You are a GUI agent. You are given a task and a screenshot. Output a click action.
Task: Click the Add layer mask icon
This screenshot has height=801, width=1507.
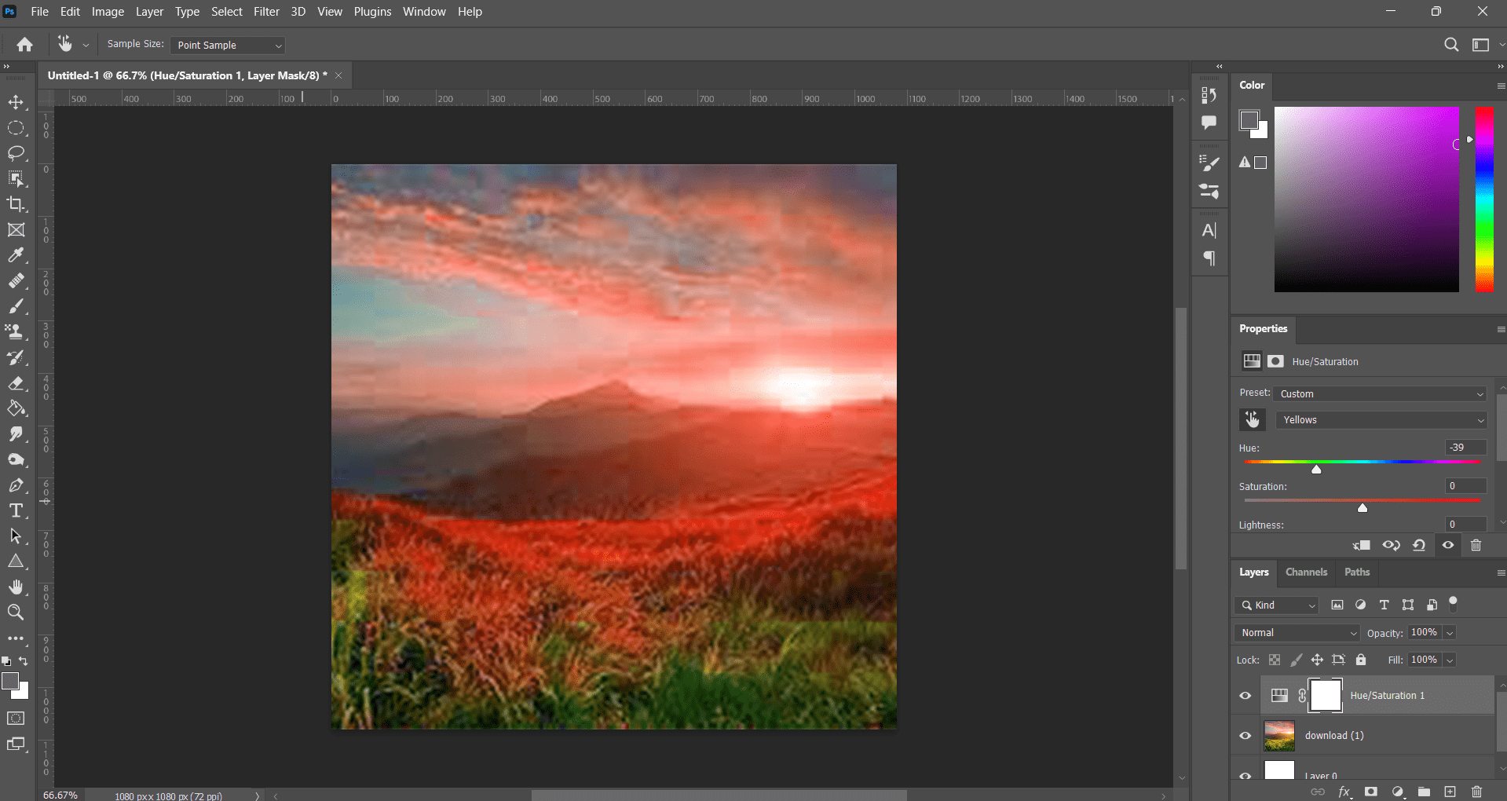coord(1370,792)
